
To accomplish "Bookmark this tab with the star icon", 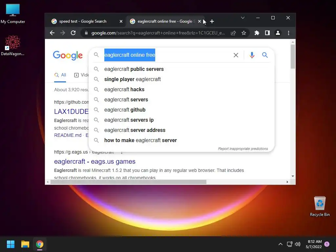I will click(x=244, y=33).
